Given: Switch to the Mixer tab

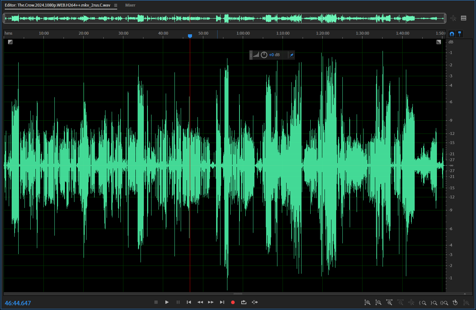Looking at the screenshot, I should coord(130,5).
